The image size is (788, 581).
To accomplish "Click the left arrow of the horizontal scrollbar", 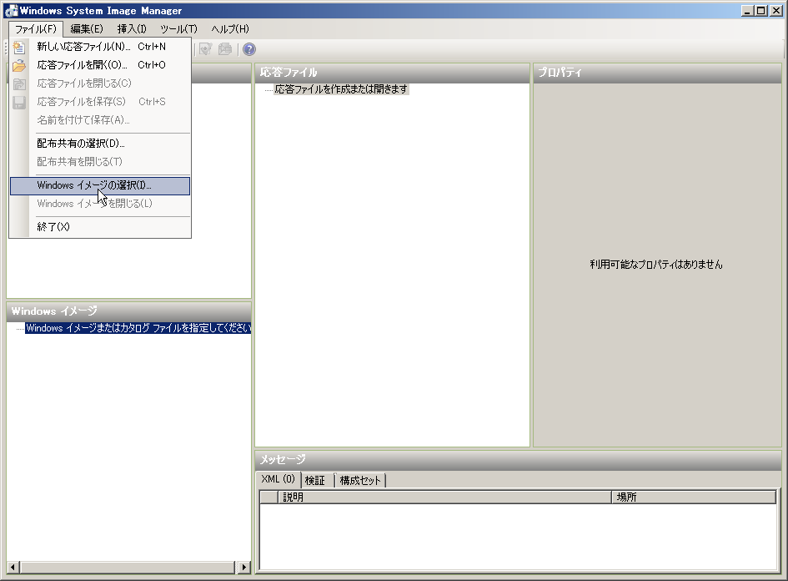I will point(13,568).
